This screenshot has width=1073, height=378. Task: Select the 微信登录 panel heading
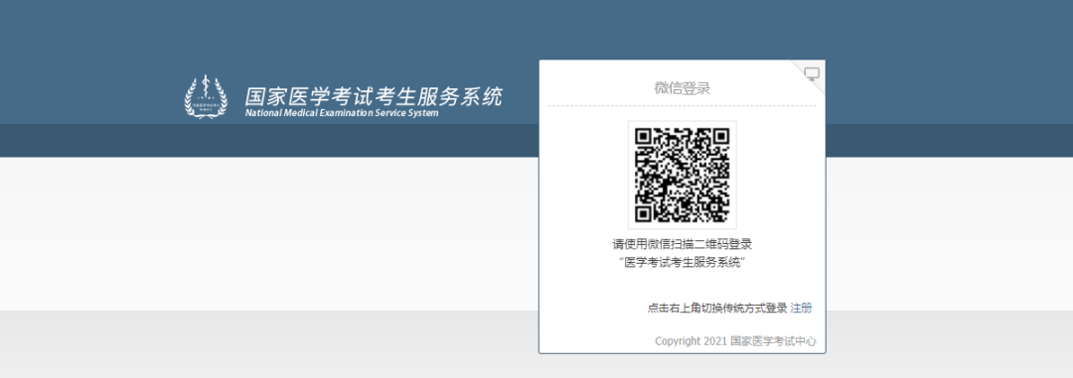(x=683, y=88)
